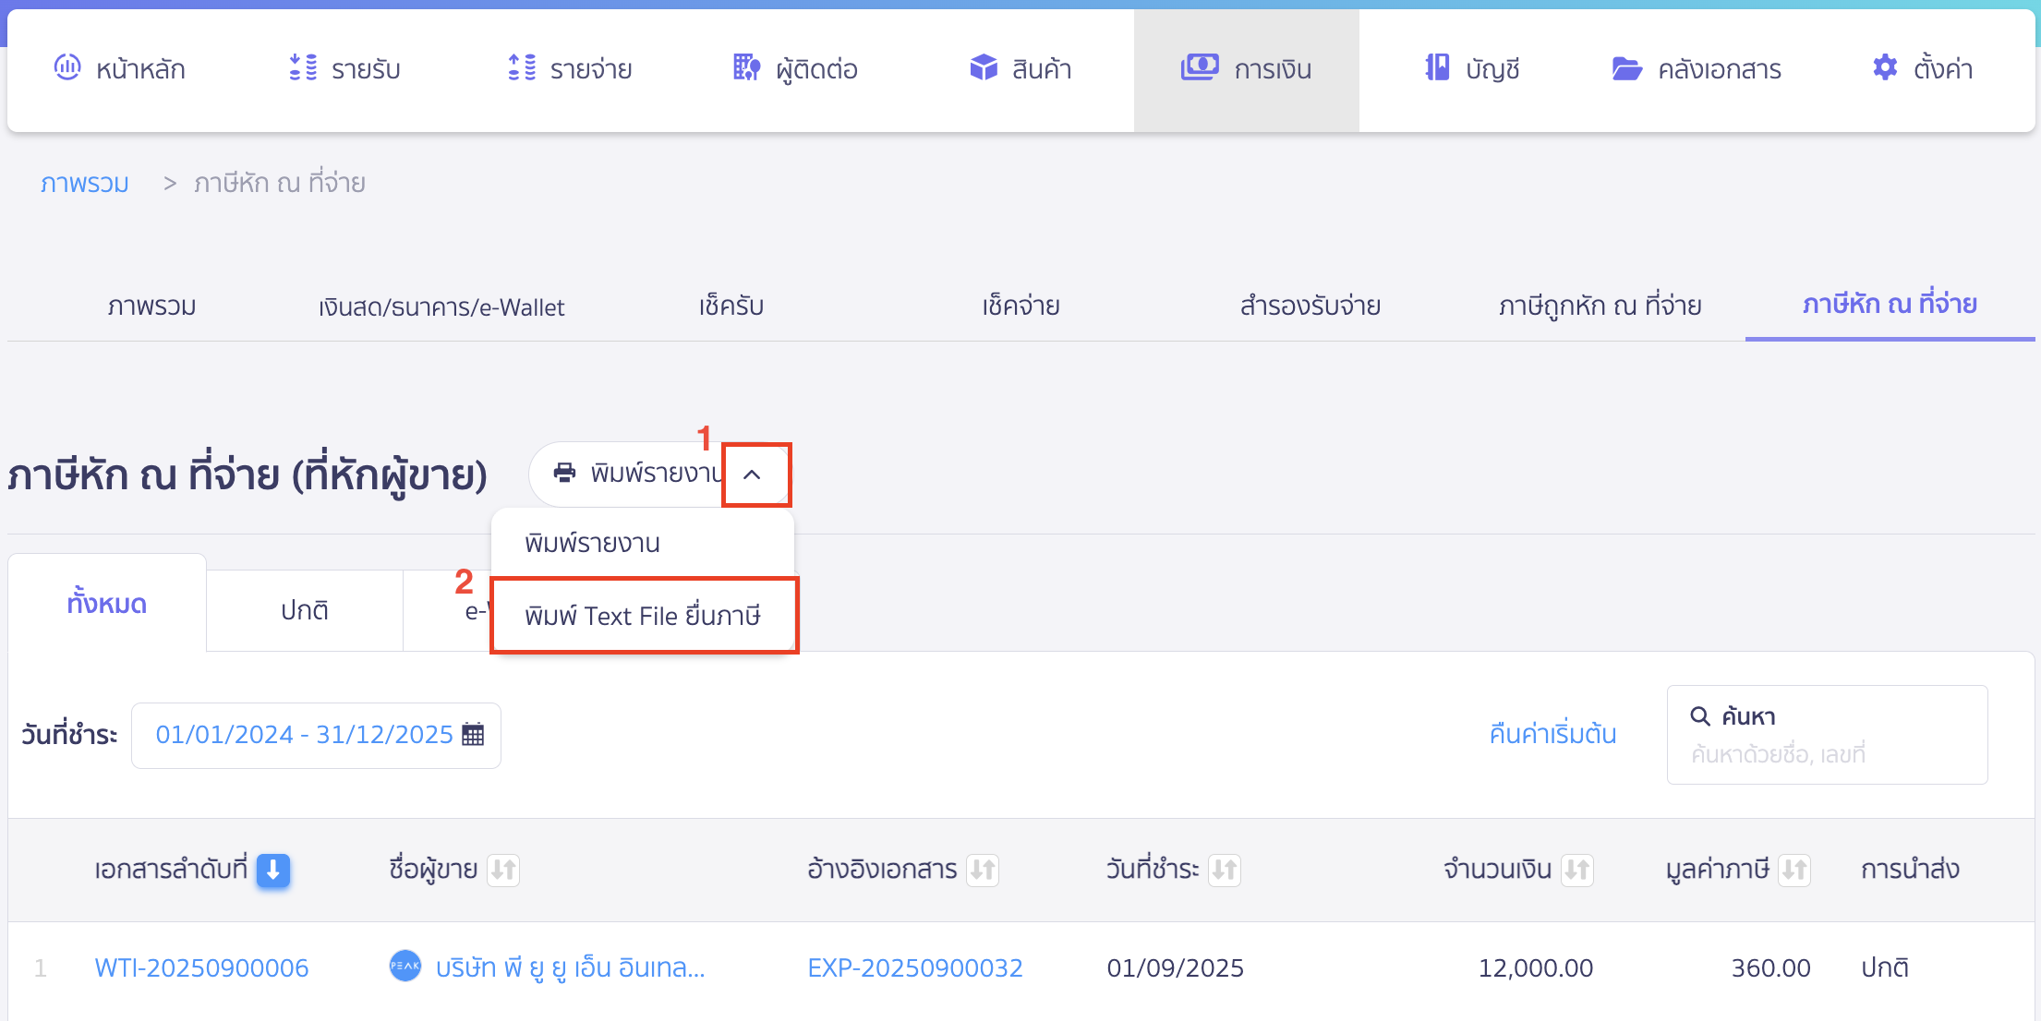Screen dimensions: 2041x1021
Task: Click the การเงิน finance icon
Action: (1199, 67)
